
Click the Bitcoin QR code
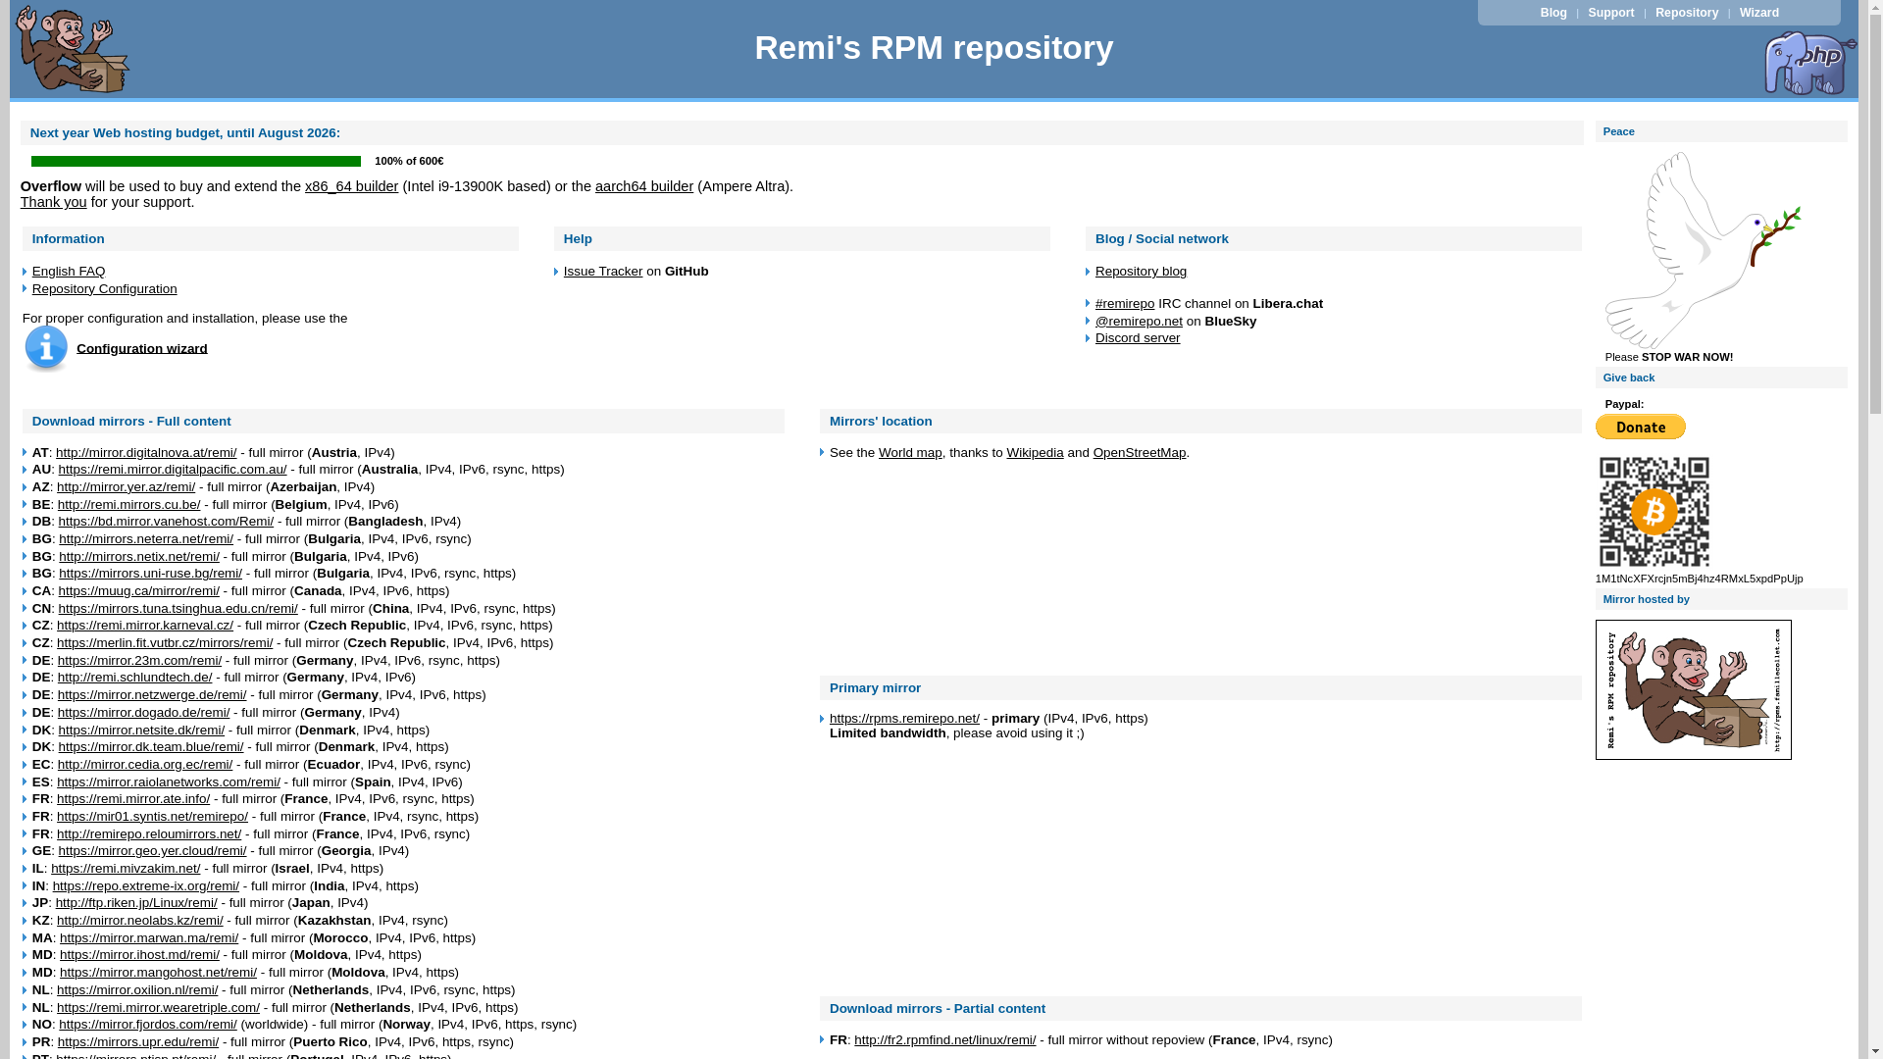pyautogui.click(x=1654, y=512)
